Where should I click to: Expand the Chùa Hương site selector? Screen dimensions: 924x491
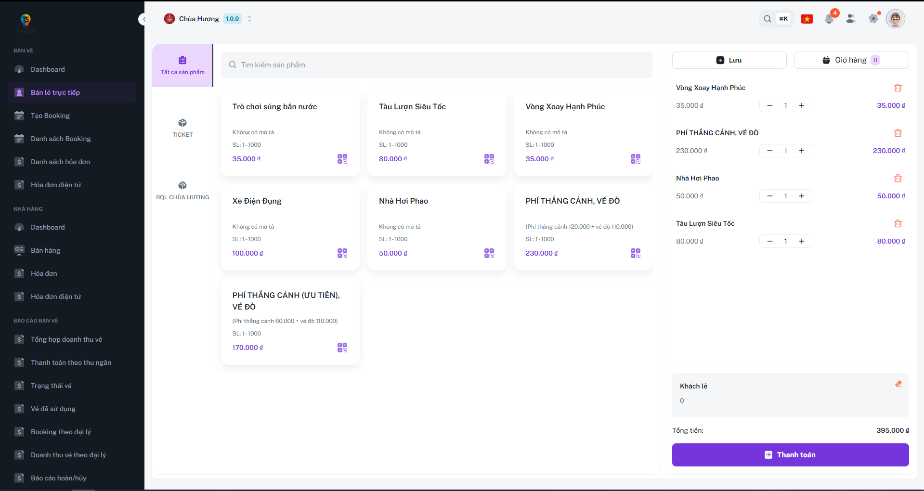click(249, 19)
